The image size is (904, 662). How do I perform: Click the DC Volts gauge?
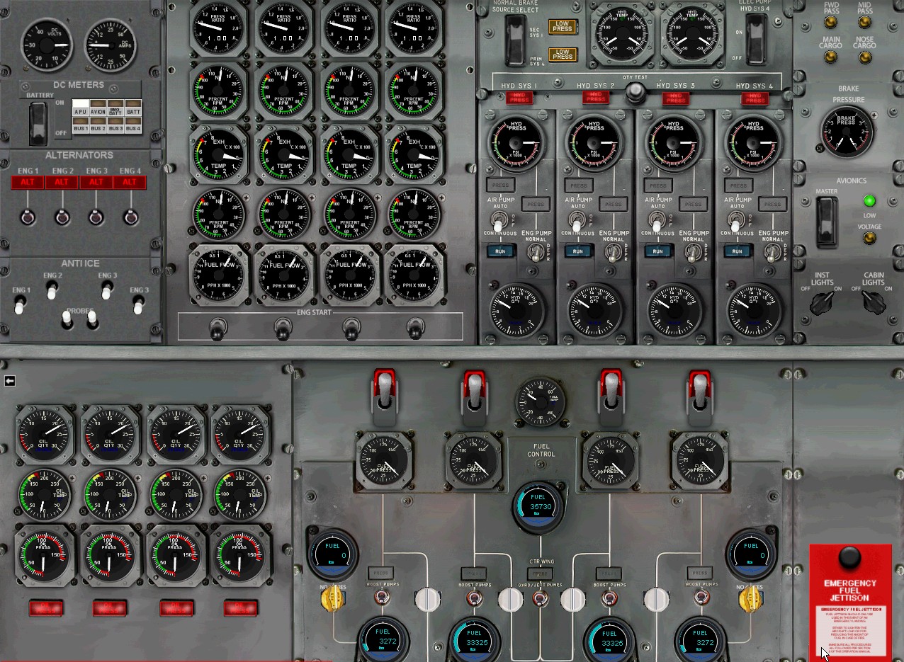47,44
